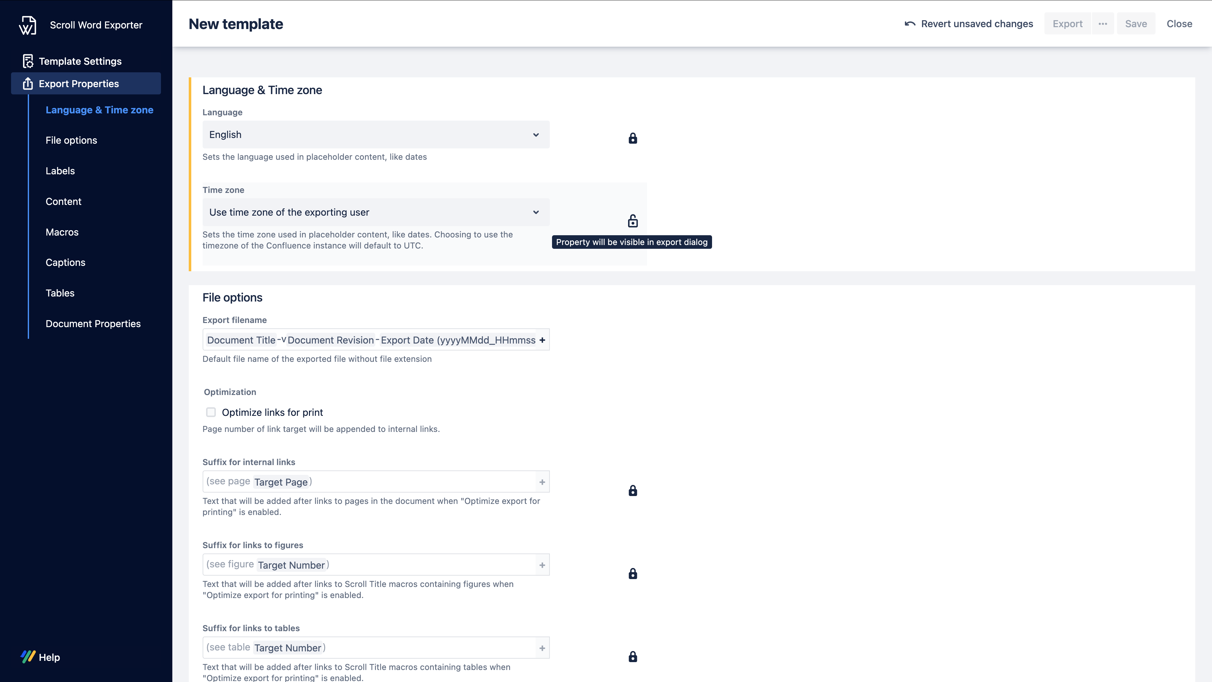
Task: Click the lock for Suffix for links to figures
Action: point(633,573)
